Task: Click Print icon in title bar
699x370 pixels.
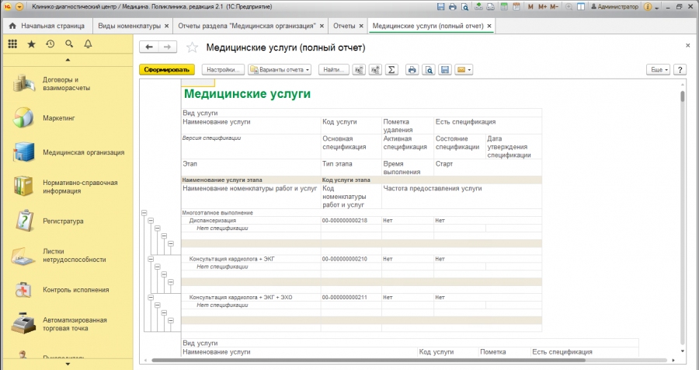Action: 453,7
